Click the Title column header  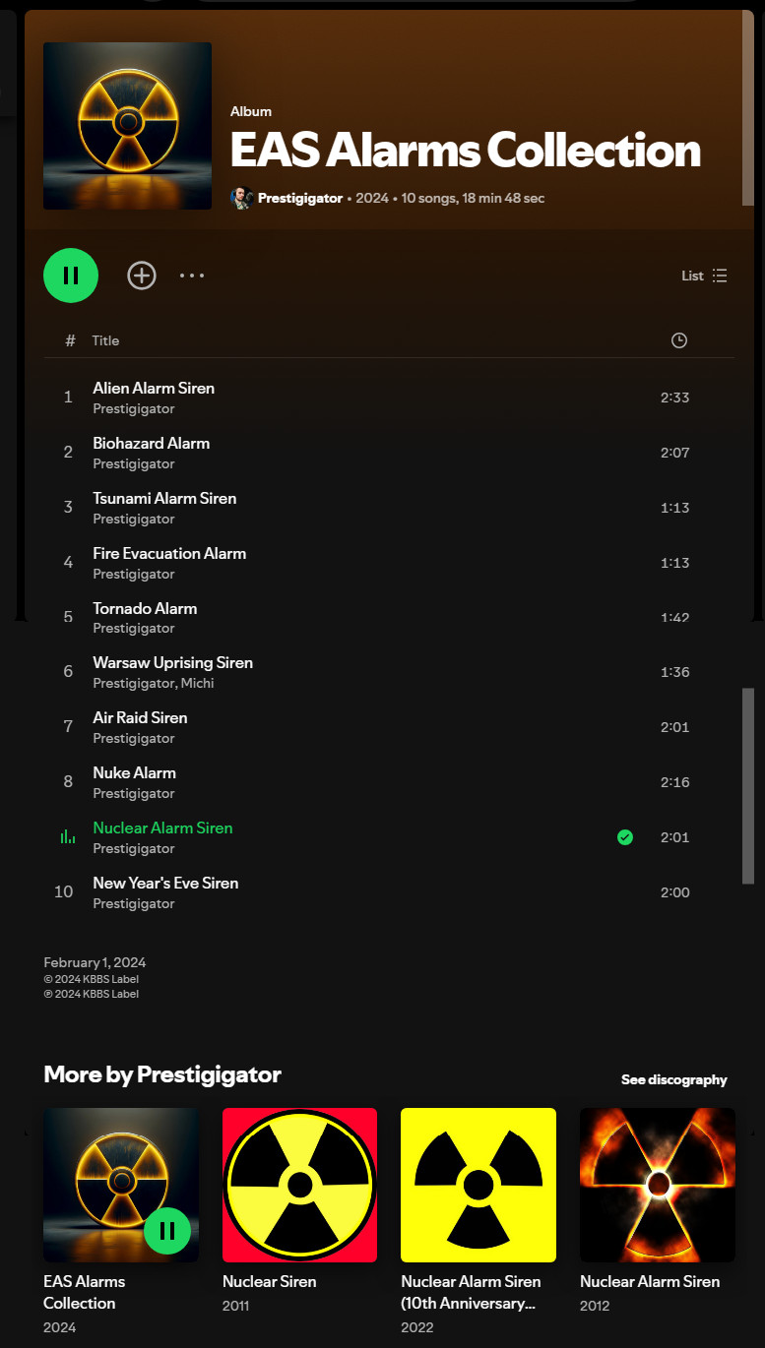click(105, 340)
